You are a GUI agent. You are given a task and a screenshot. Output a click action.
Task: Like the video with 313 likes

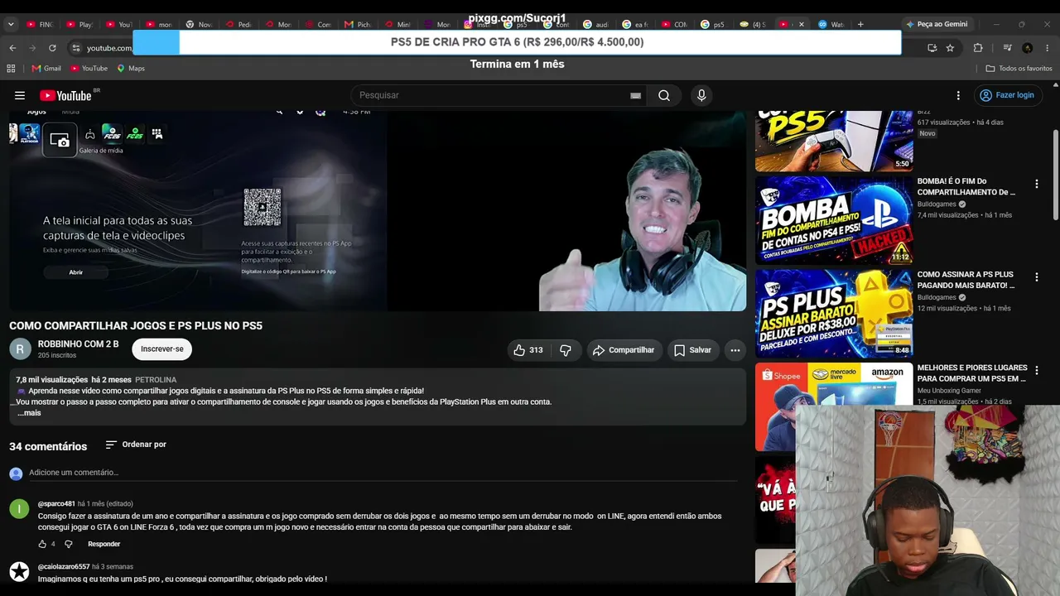(x=528, y=350)
